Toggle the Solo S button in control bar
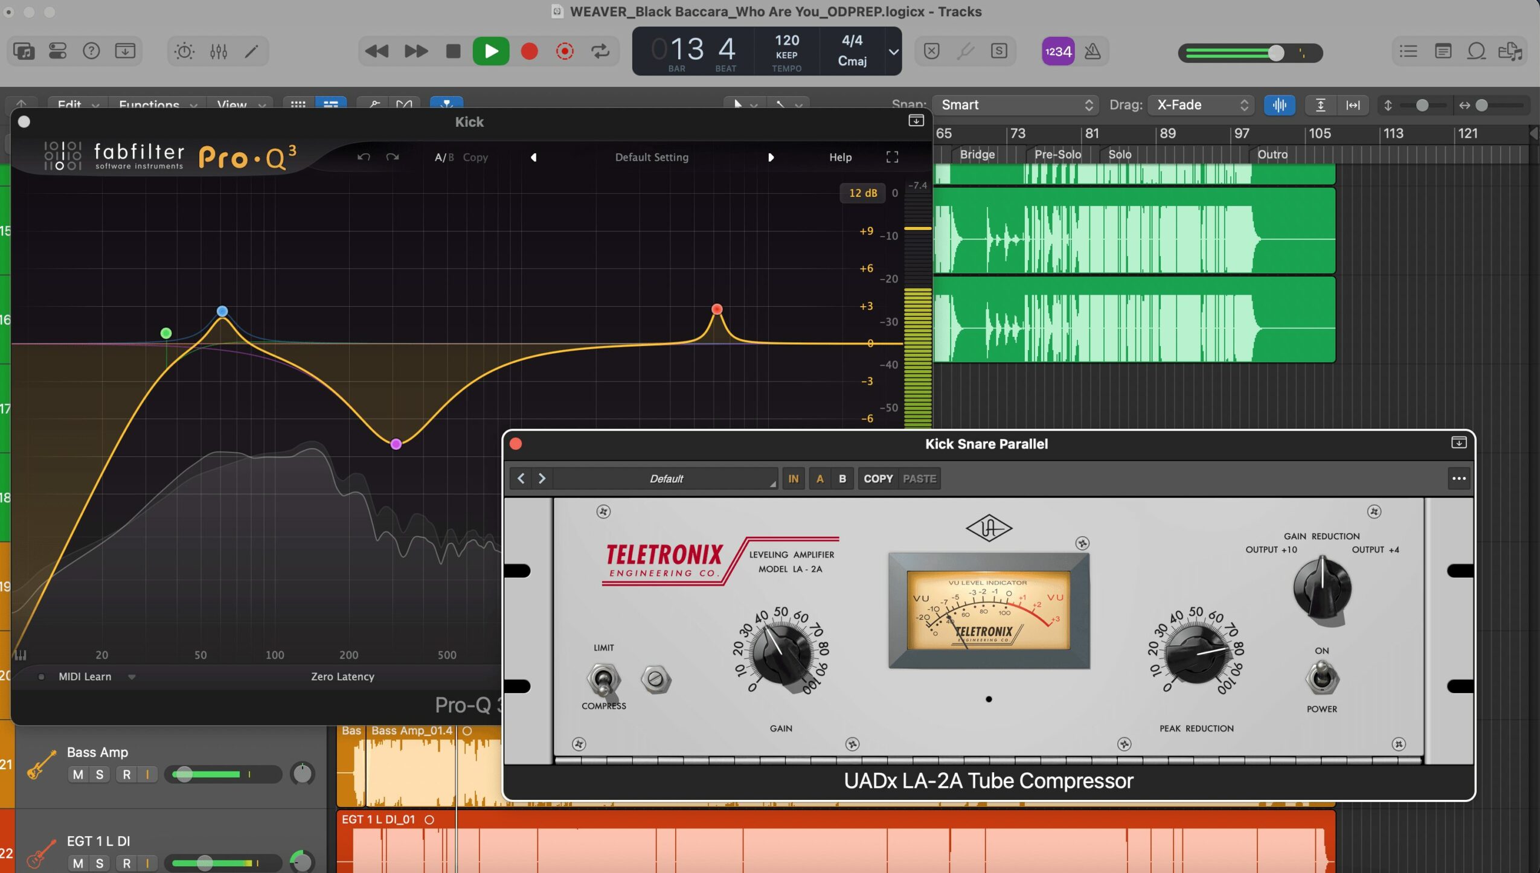The height and width of the screenshot is (873, 1540). click(x=999, y=51)
